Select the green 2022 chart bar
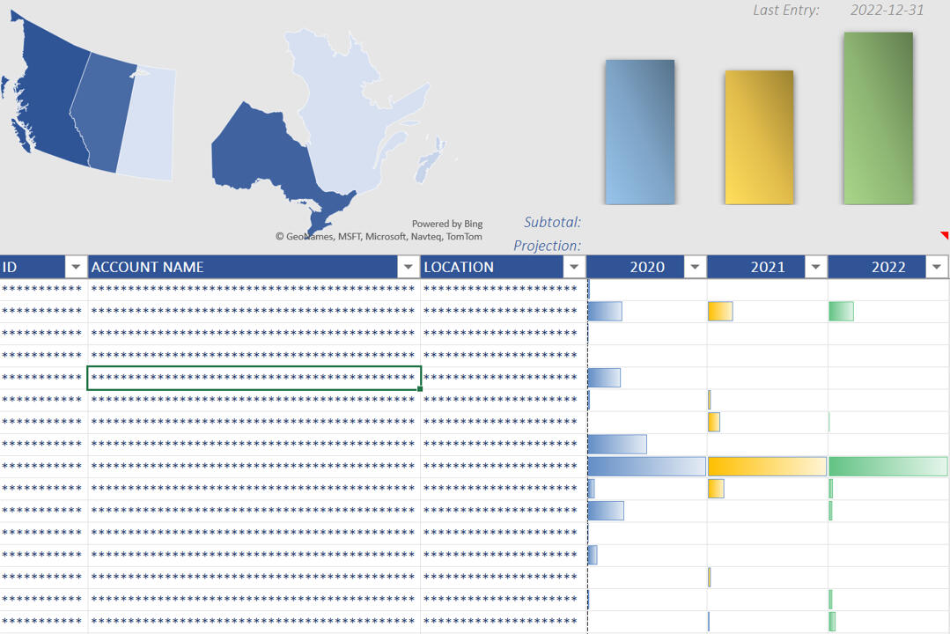The height and width of the screenshot is (634, 950). tap(878, 116)
